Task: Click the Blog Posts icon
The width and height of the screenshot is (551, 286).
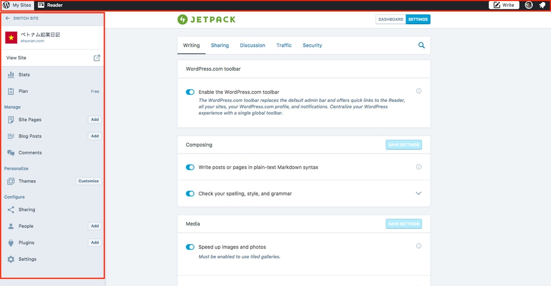Action: (x=11, y=136)
